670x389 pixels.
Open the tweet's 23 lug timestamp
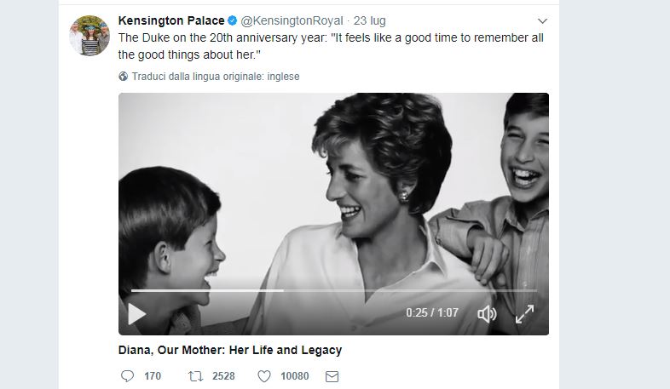click(x=373, y=20)
